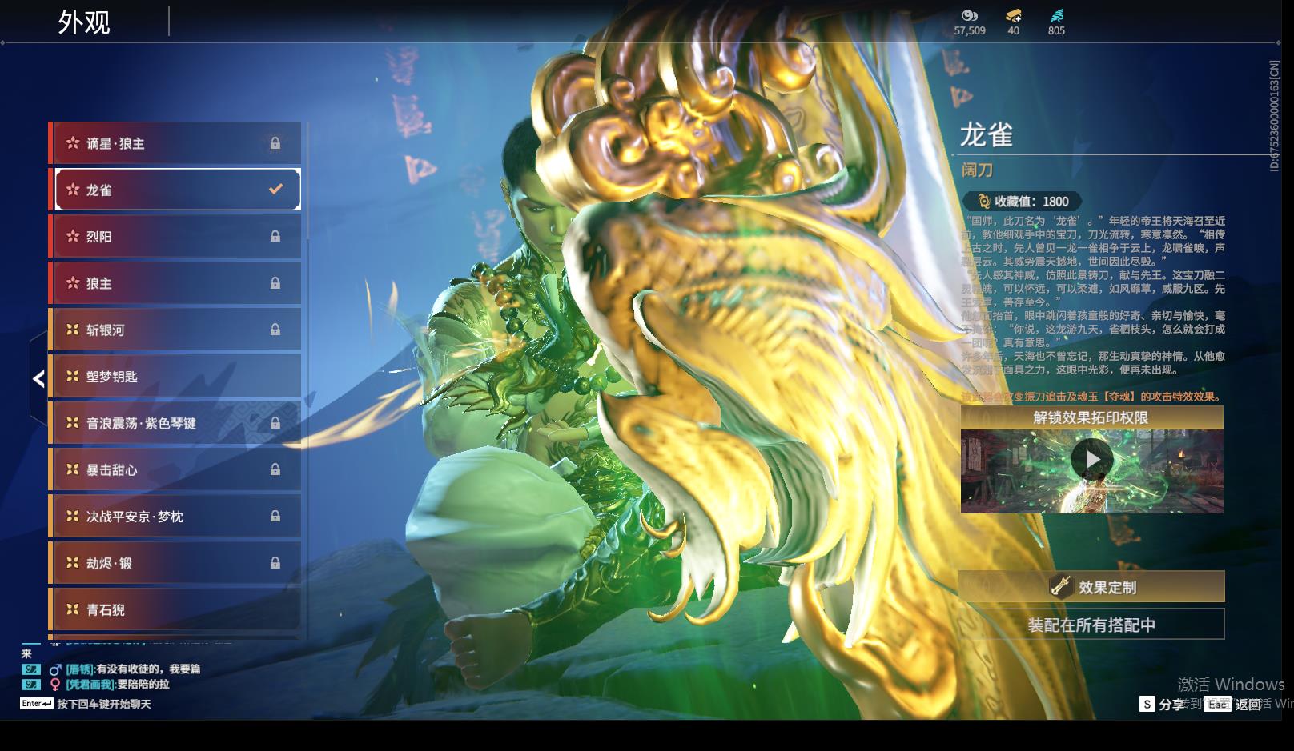
Task: Click the chat prompt 按下回车键开始聊天
Action: [x=104, y=705]
